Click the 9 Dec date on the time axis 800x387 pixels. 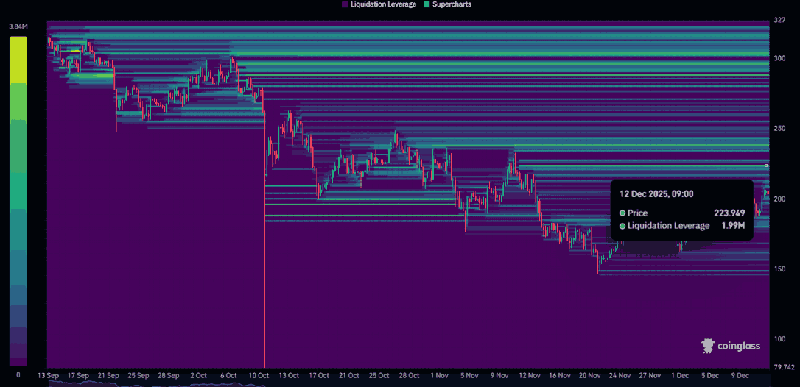point(742,375)
